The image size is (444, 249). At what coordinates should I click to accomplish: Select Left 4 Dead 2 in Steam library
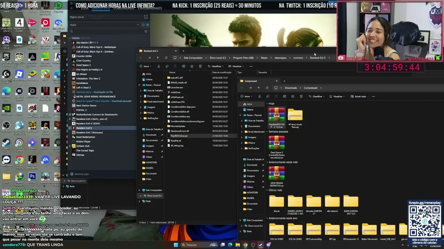[83, 87]
